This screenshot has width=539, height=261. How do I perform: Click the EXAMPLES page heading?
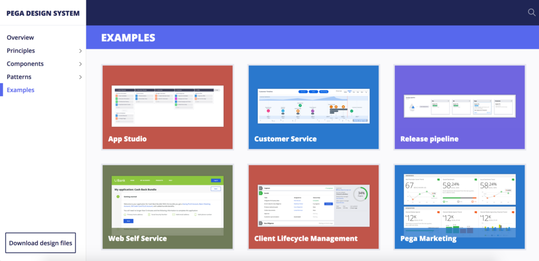[x=128, y=37]
